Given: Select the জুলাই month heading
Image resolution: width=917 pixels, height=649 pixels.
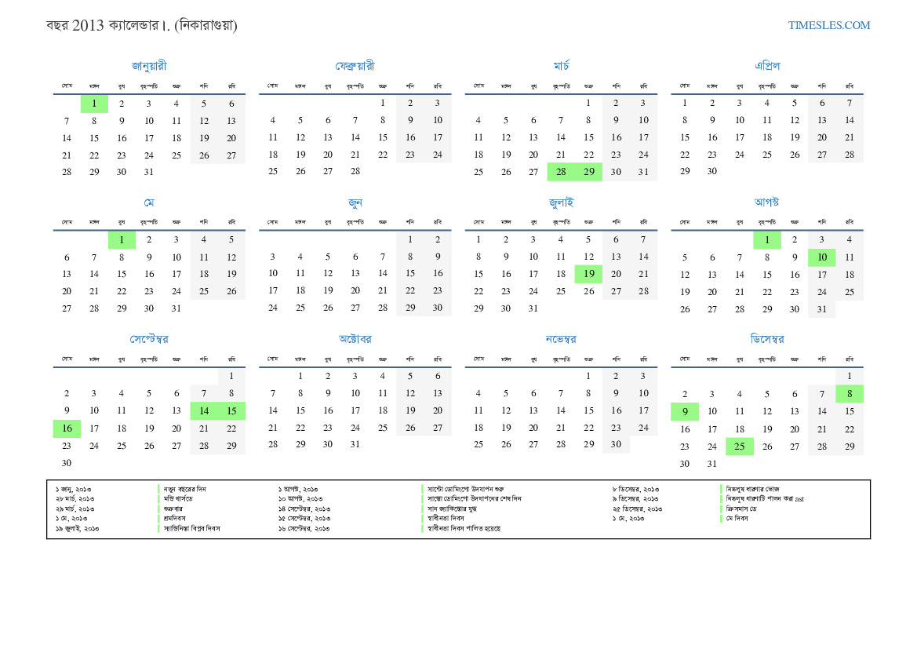Looking at the screenshot, I should (x=562, y=202).
